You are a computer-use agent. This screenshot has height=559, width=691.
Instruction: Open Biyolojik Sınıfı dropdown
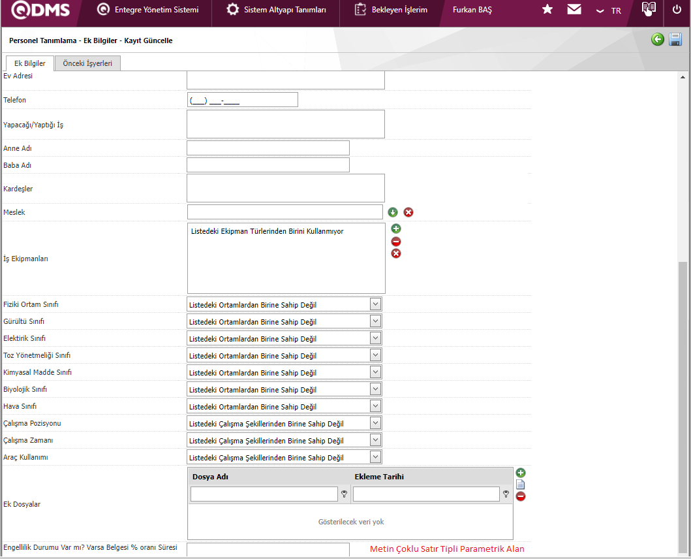pos(375,389)
